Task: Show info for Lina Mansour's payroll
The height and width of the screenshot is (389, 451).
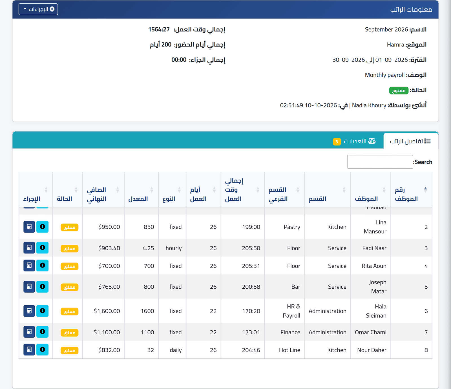Action: click(43, 227)
